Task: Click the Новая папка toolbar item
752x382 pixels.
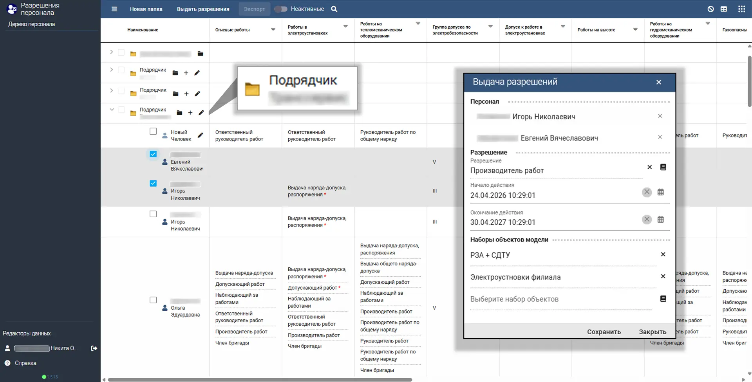Action: (146, 9)
